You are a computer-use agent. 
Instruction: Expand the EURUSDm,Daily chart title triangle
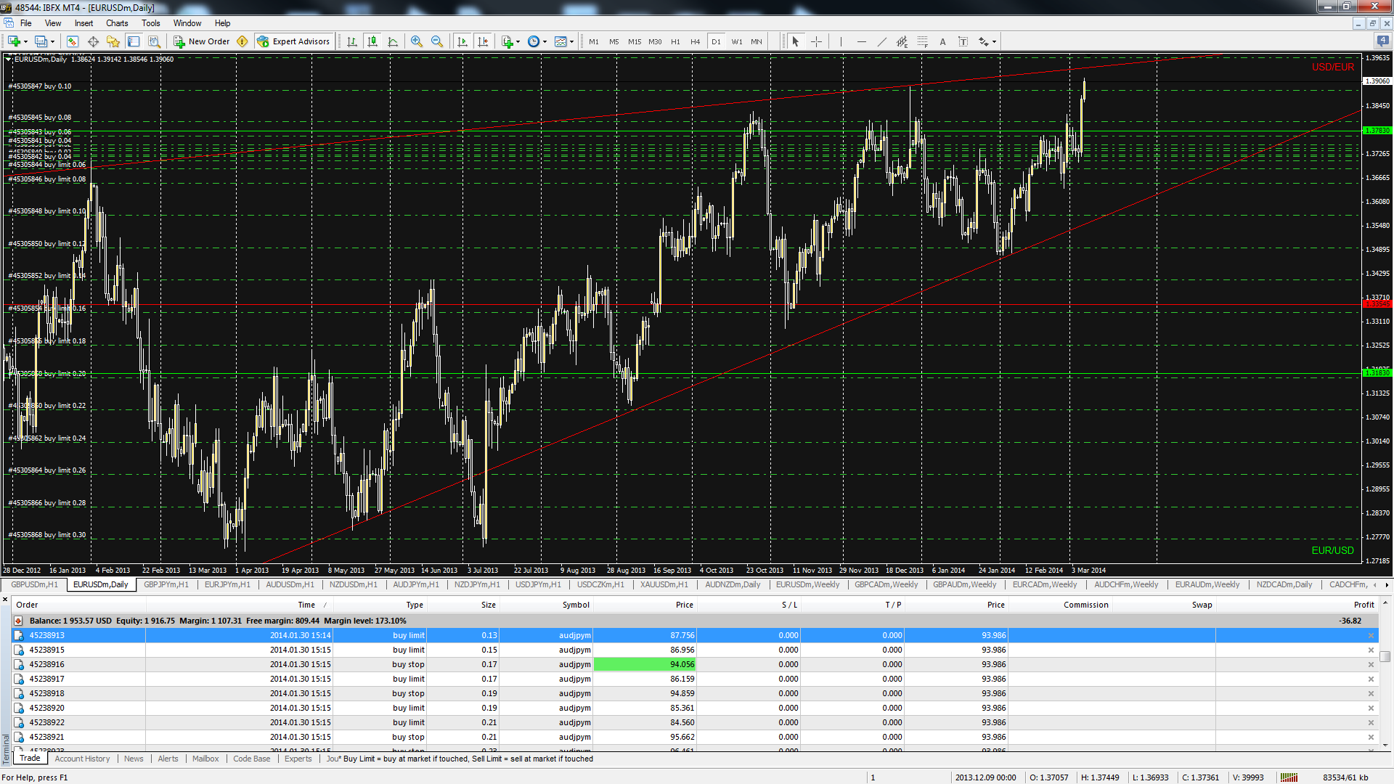pyautogui.click(x=9, y=60)
